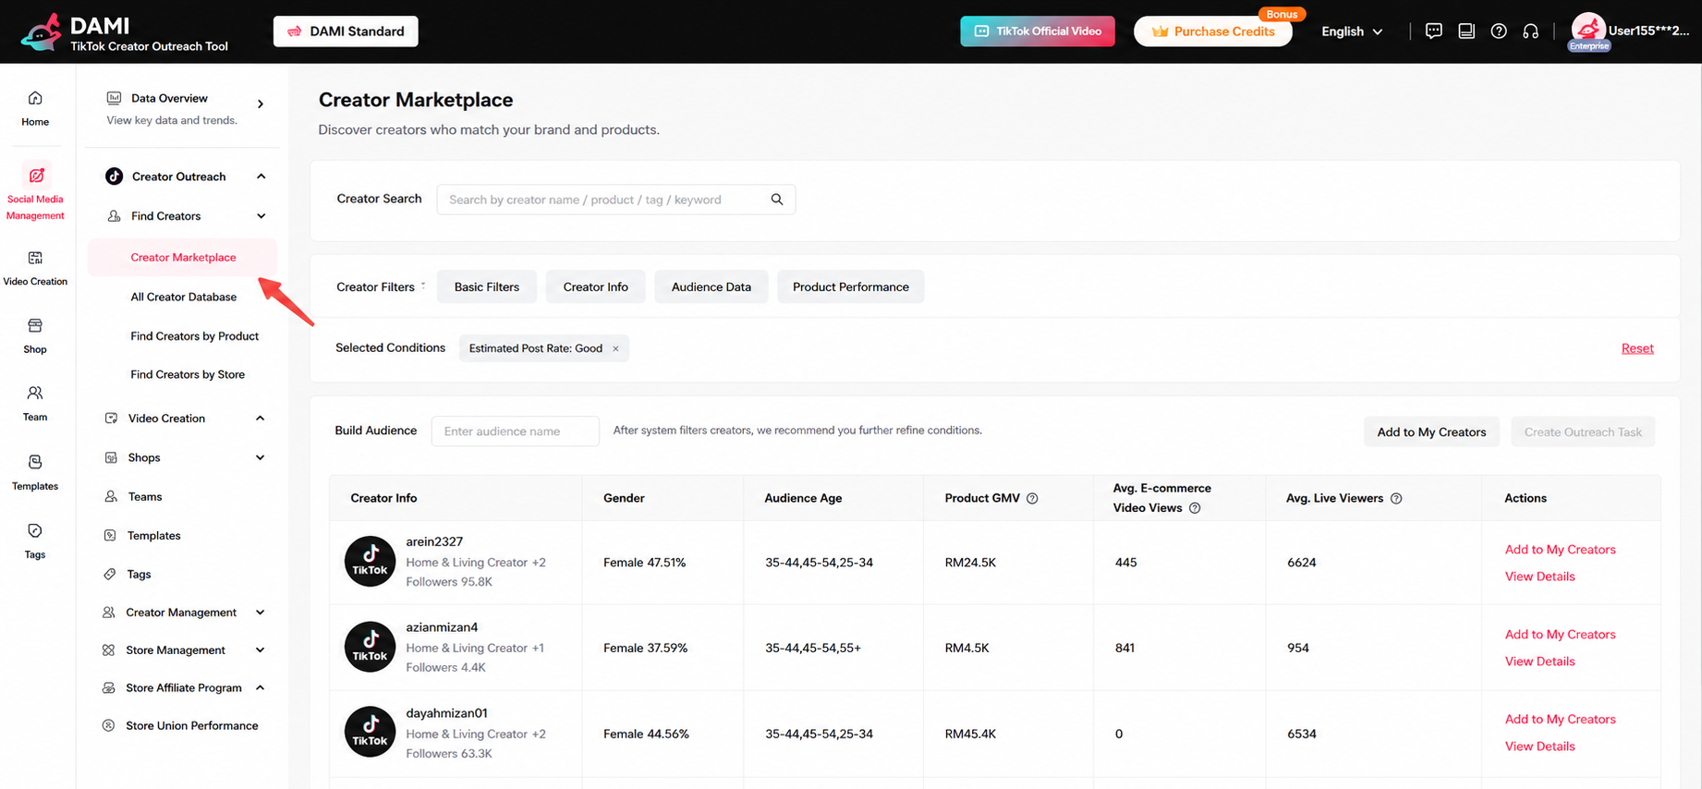Open the notes panel icon in header
Viewport: 1702px width, 789px height.
click(x=1466, y=31)
